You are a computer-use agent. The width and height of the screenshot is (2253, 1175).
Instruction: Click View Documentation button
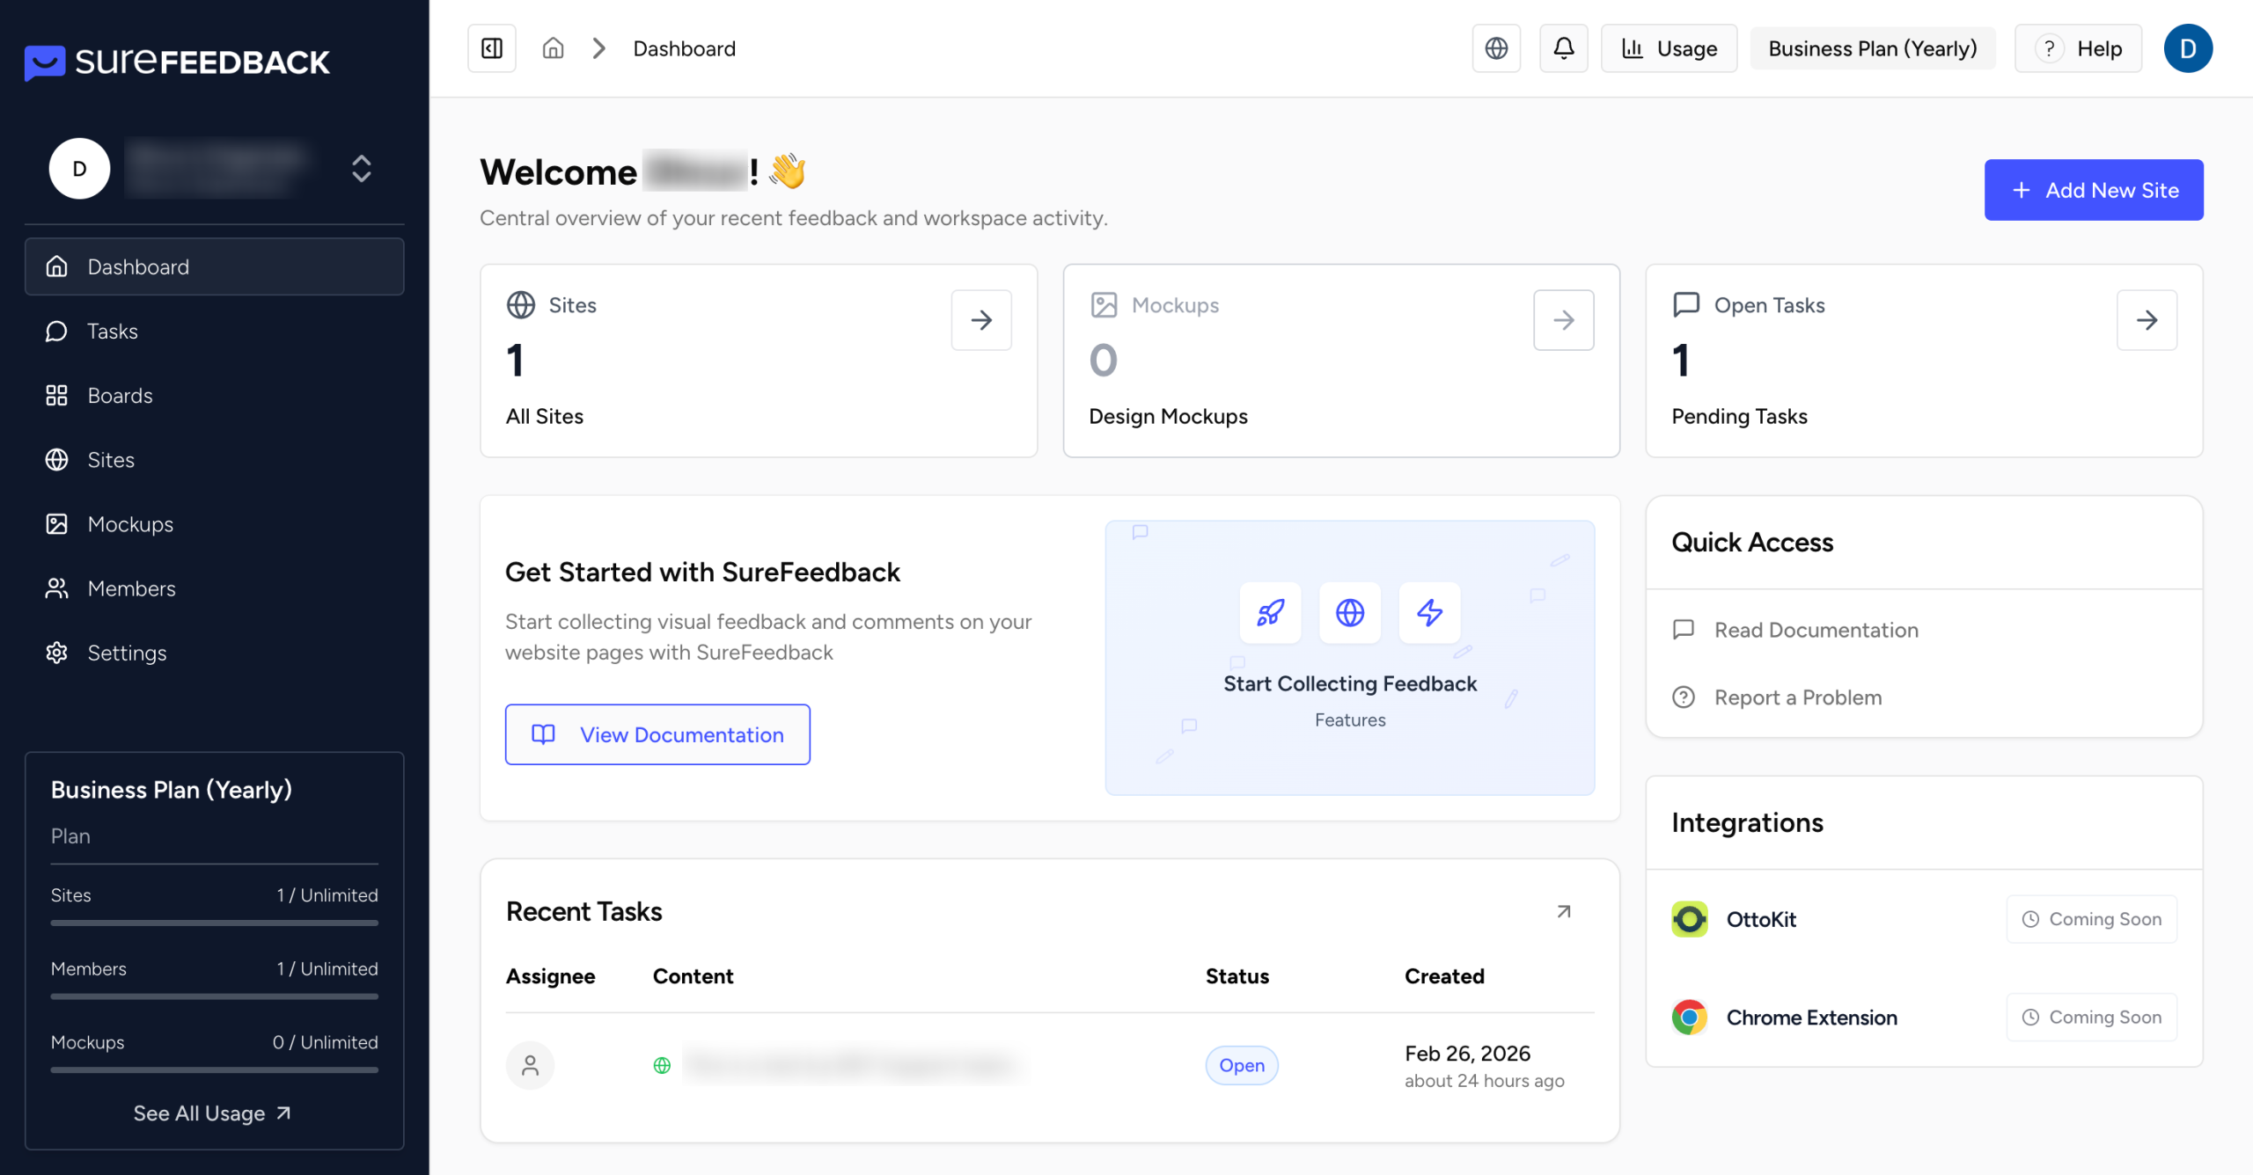657,734
